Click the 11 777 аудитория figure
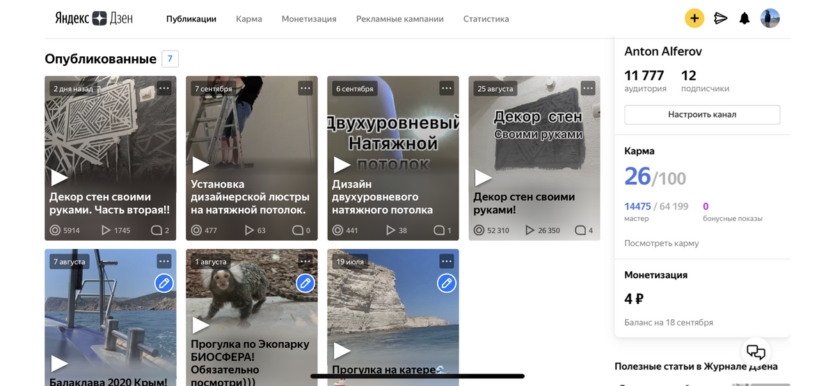Image resolution: width=835 pixels, height=386 pixels. point(645,75)
